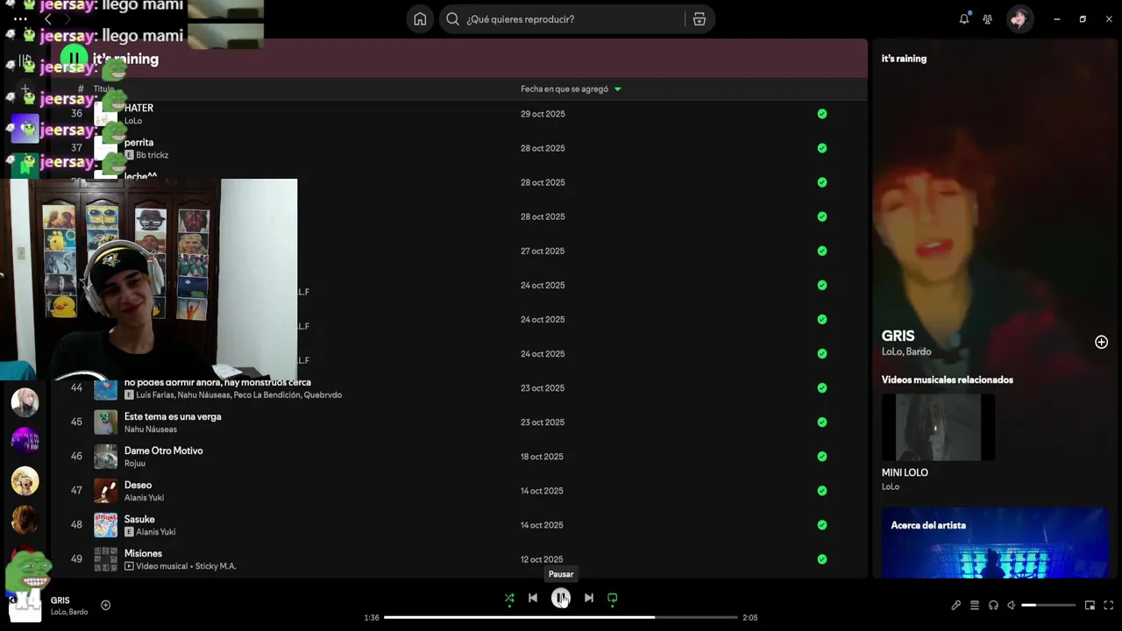
Task: Toggle saved check on Dame Otro Motivo
Action: click(822, 457)
